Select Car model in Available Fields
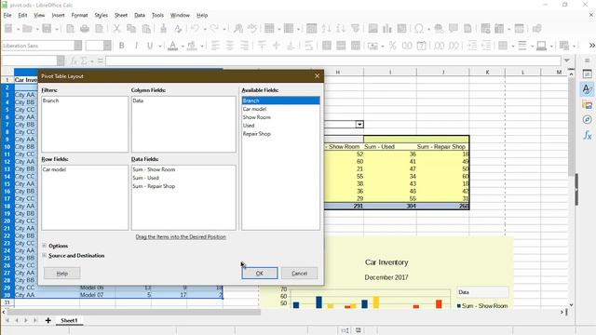596x335 pixels. (280, 109)
